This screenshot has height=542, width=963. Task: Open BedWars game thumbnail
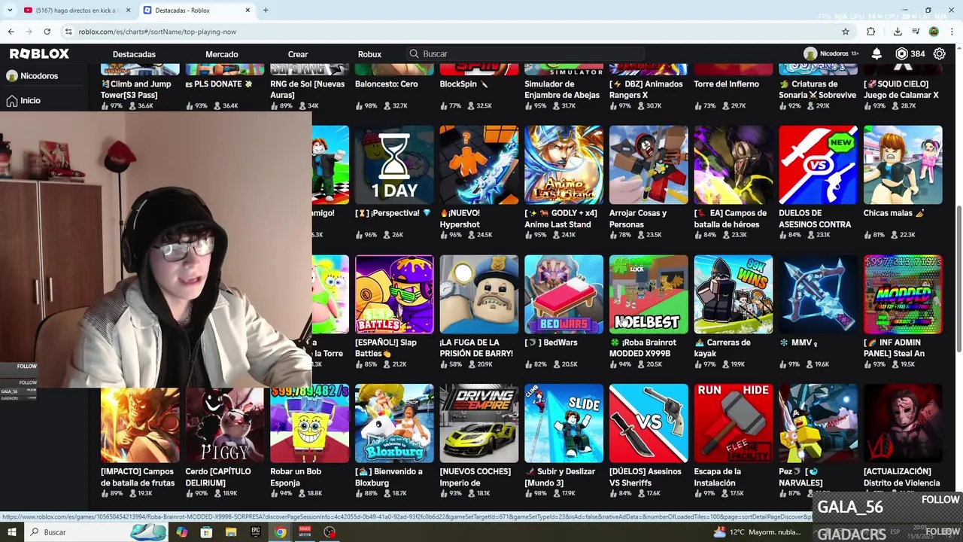(x=564, y=294)
